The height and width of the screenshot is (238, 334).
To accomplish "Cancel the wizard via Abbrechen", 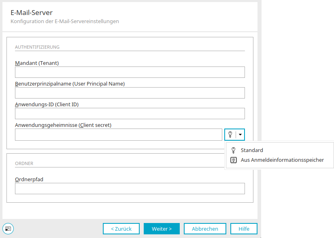I will (205, 229).
